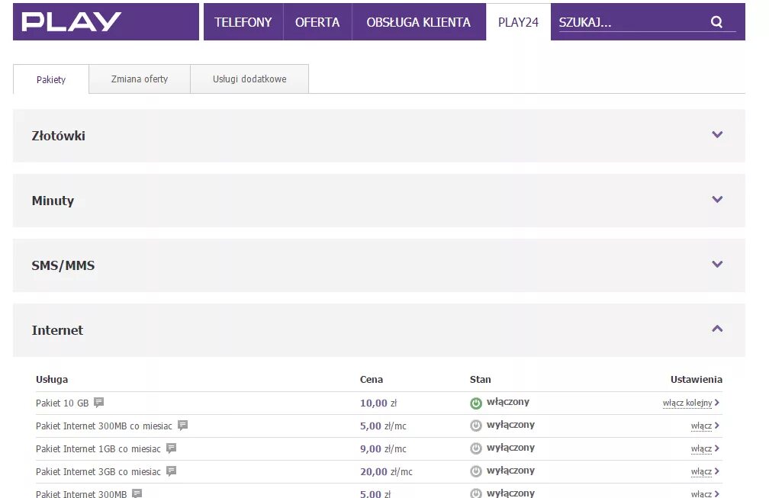This screenshot has width=769, height=498.
Task: Open the OBSŁUGA KLIENTA menu
Action: pyautogui.click(x=419, y=22)
